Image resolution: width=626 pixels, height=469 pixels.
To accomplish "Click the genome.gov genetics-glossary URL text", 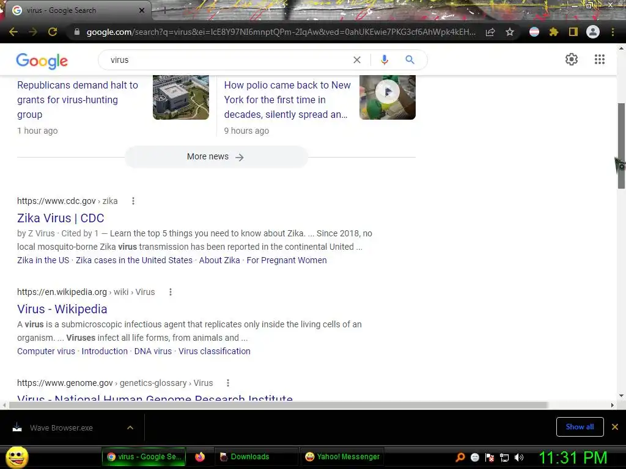I will (x=115, y=383).
